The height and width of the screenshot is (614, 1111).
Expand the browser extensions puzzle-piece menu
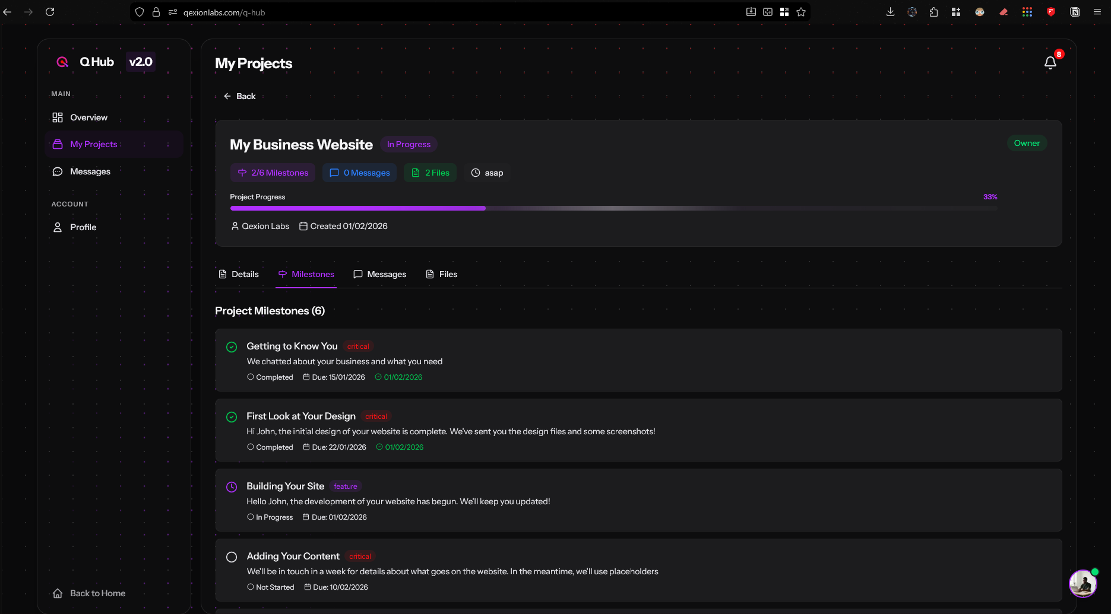click(933, 12)
